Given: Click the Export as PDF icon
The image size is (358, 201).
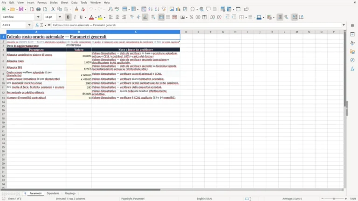Looking at the screenshot, I should [32, 9].
